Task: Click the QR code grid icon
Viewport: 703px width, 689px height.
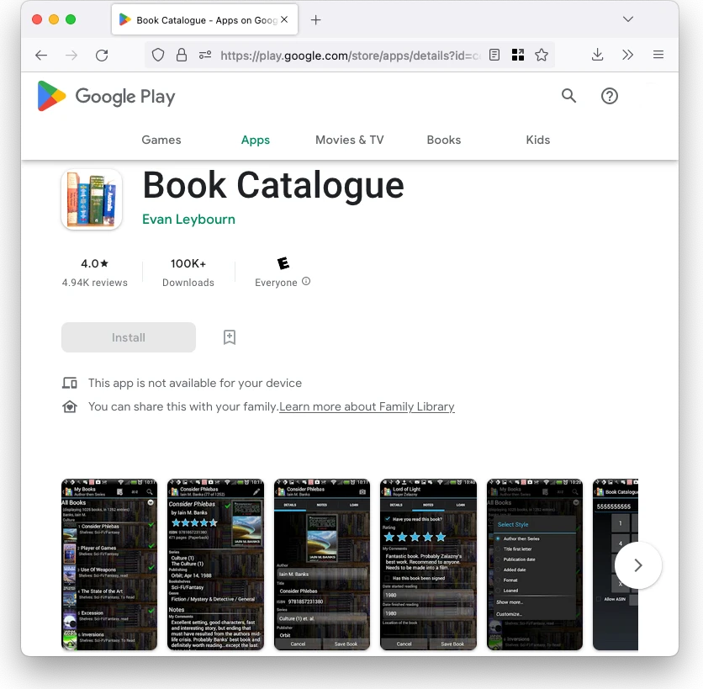Action: point(518,55)
